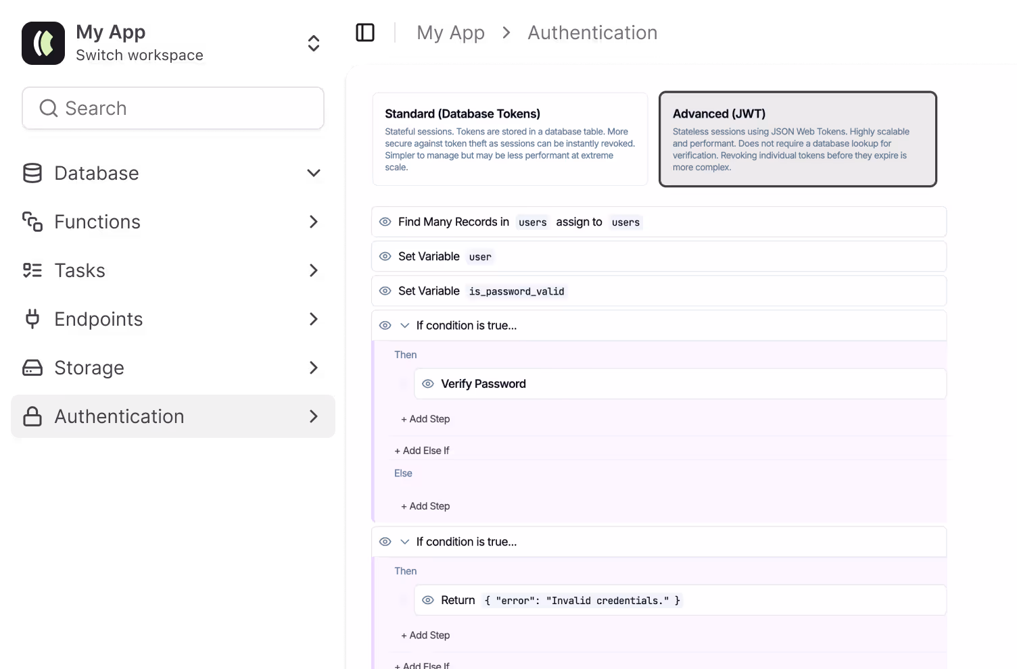Select Advanced (JWT) option card
The width and height of the screenshot is (1017, 669).
(798, 139)
